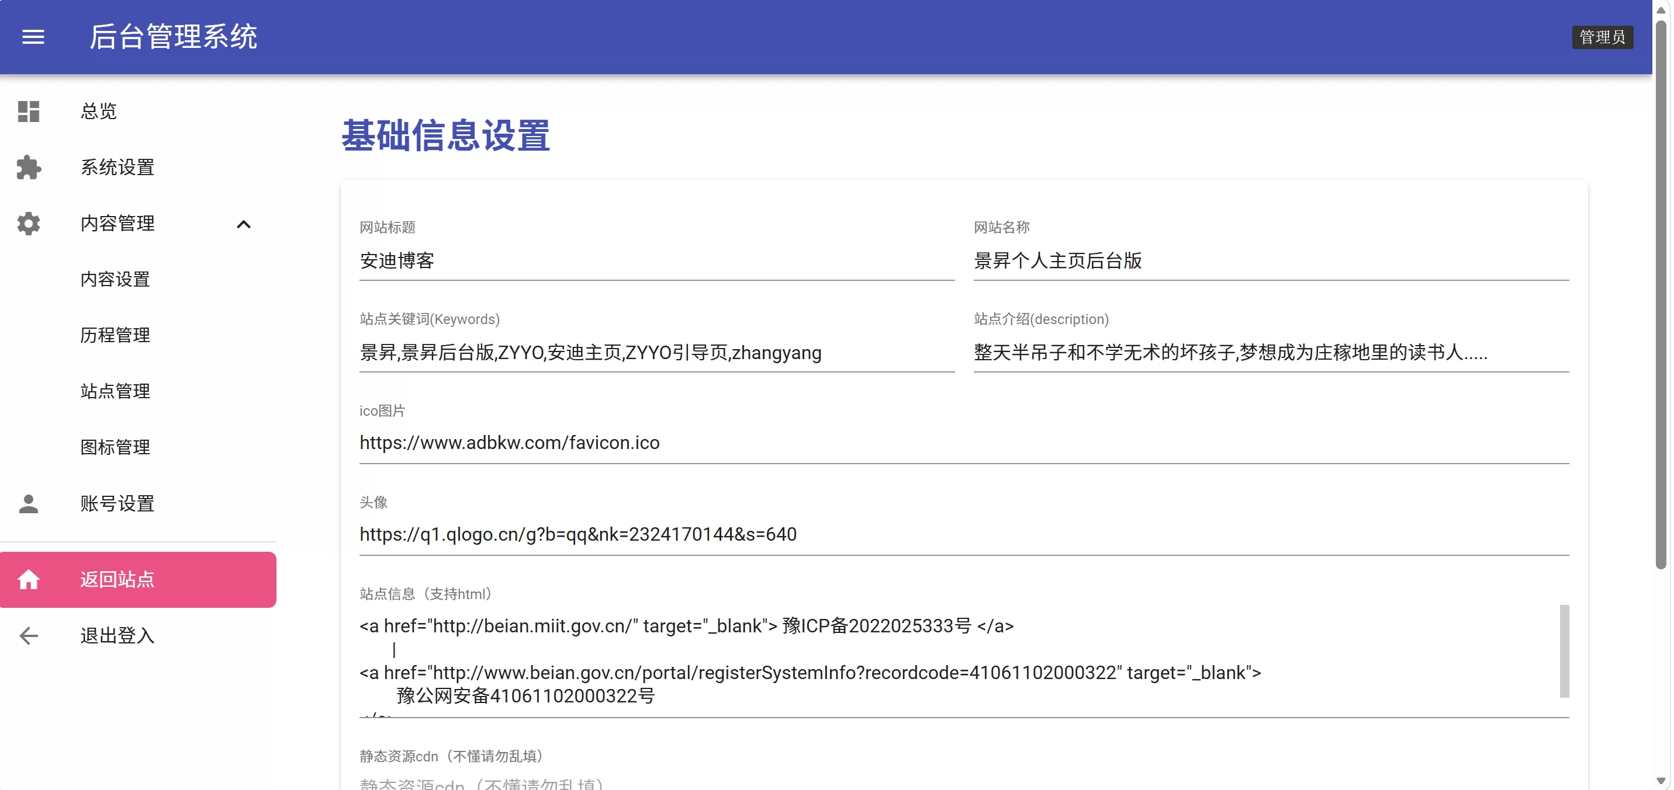Click the puzzle piece icon for 系统设置
The image size is (1674, 790).
tap(29, 168)
